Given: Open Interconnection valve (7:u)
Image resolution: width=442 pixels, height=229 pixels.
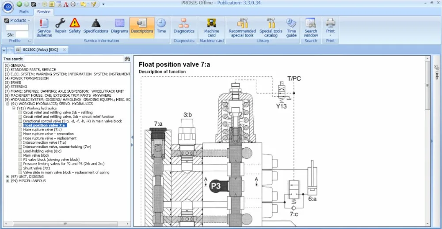Looking at the screenshot, I should [x=45, y=143].
